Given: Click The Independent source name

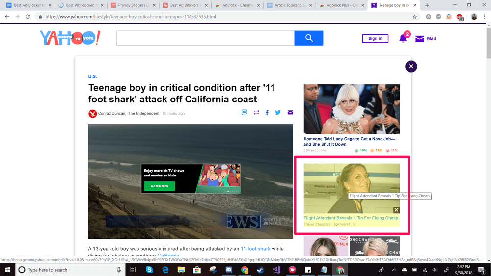Looking at the screenshot, I should 143,113.
